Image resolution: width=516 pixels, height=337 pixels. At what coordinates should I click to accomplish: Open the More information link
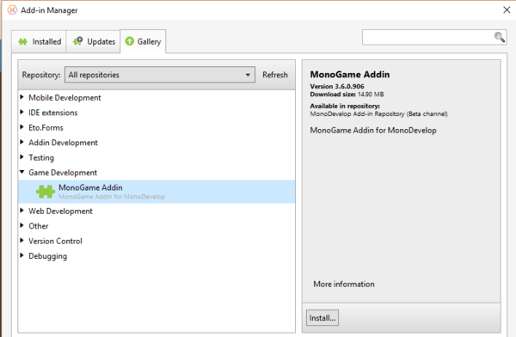(344, 284)
